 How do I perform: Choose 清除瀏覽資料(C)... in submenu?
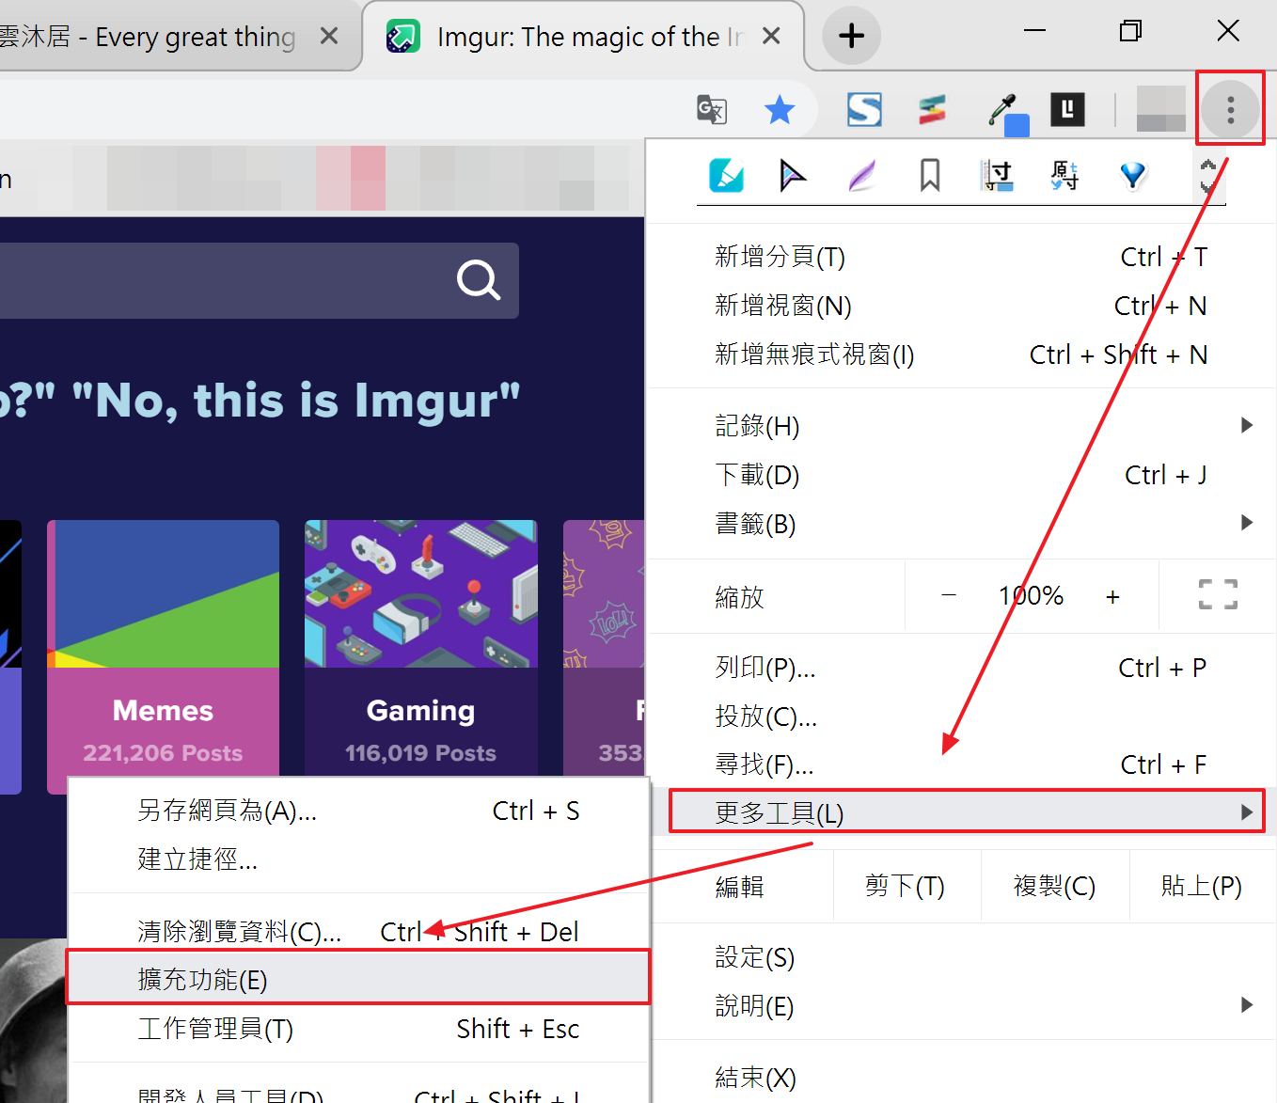click(x=359, y=931)
